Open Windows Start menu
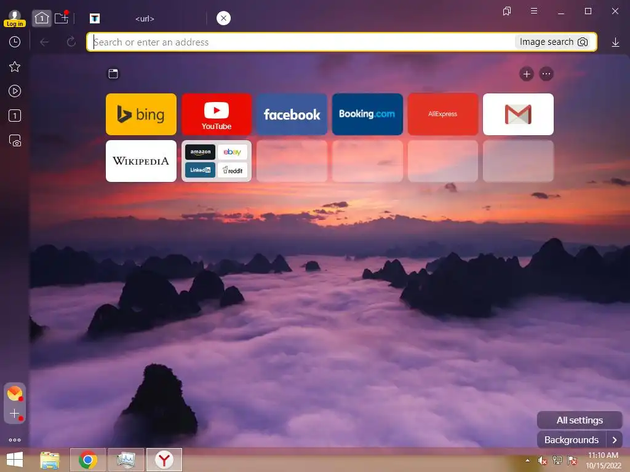This screenshot has width=630, height=472. pyautogui.click(x=15, y=460)
